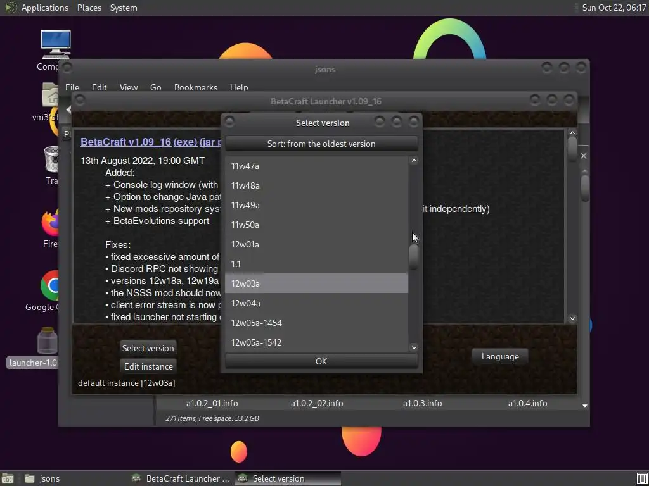Open the Bookmarks menu in jsons window

pyautogui.click(x=196, y=87)
